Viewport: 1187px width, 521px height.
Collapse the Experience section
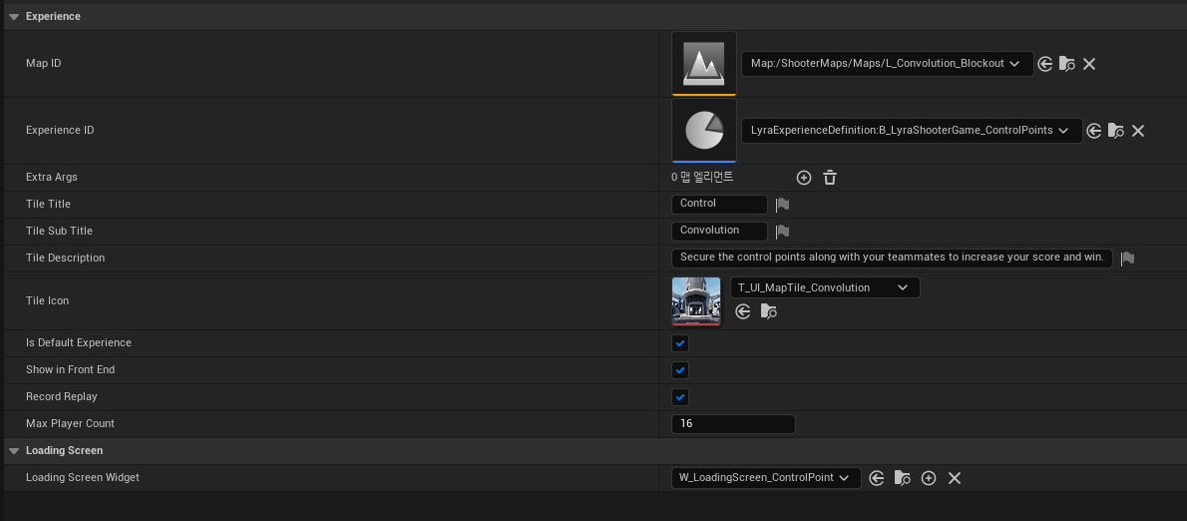[x=14, y=17]
